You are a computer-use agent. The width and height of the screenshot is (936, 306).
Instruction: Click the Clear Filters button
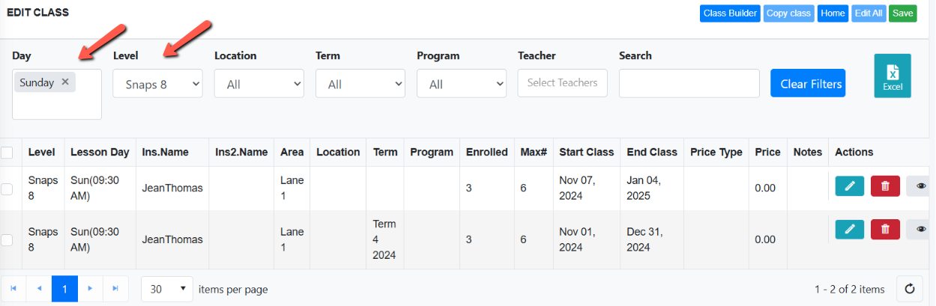[x=808, y=84]
